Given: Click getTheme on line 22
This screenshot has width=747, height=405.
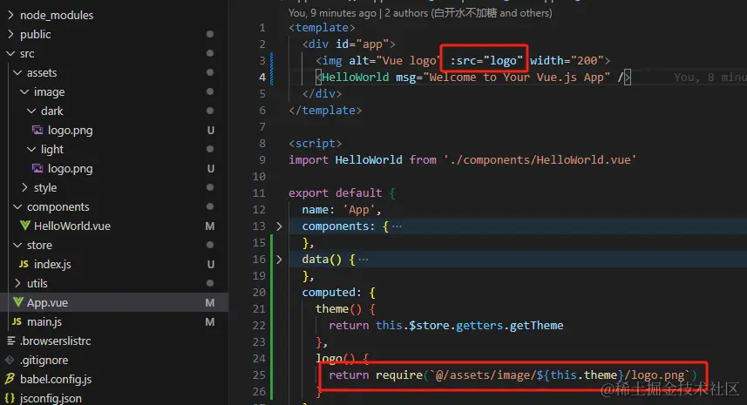Looking at the screenshot, I should 536,326.
